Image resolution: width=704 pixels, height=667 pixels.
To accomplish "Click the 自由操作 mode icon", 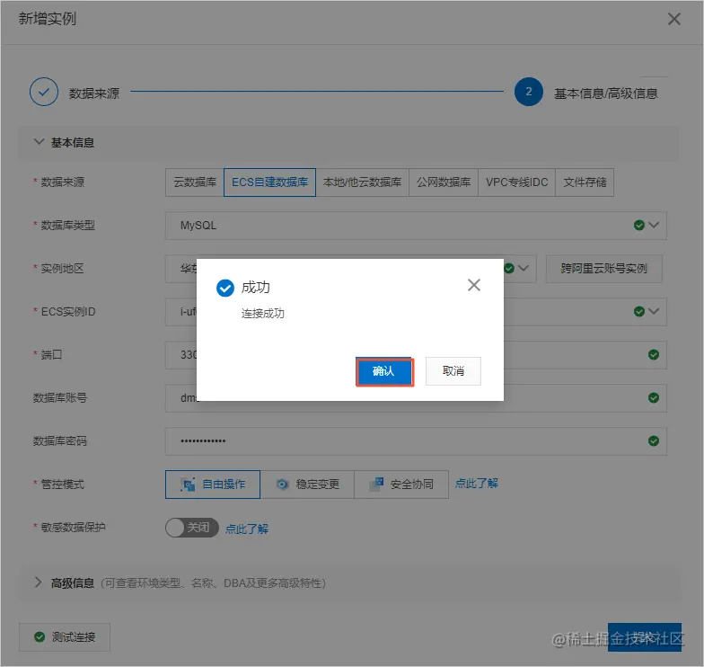I will click(188, 484).
